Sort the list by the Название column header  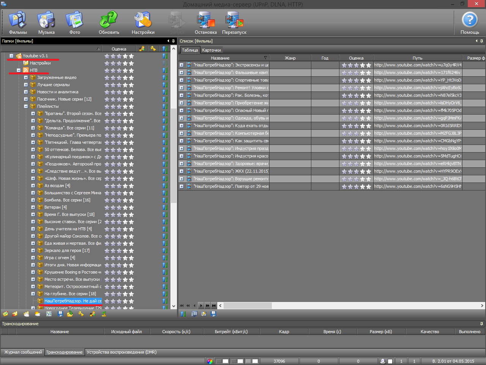[220, 58]
